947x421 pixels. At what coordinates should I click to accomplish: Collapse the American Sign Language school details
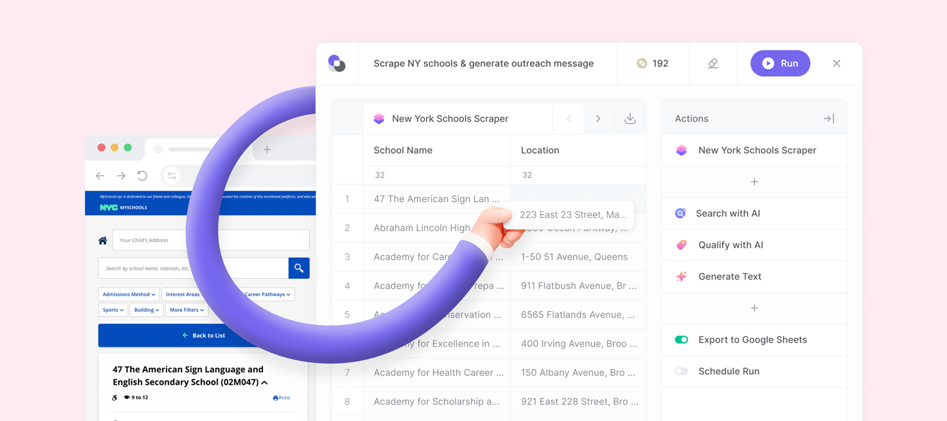coord(264,382)
